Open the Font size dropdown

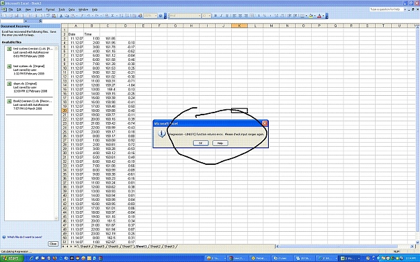[210, 16]
